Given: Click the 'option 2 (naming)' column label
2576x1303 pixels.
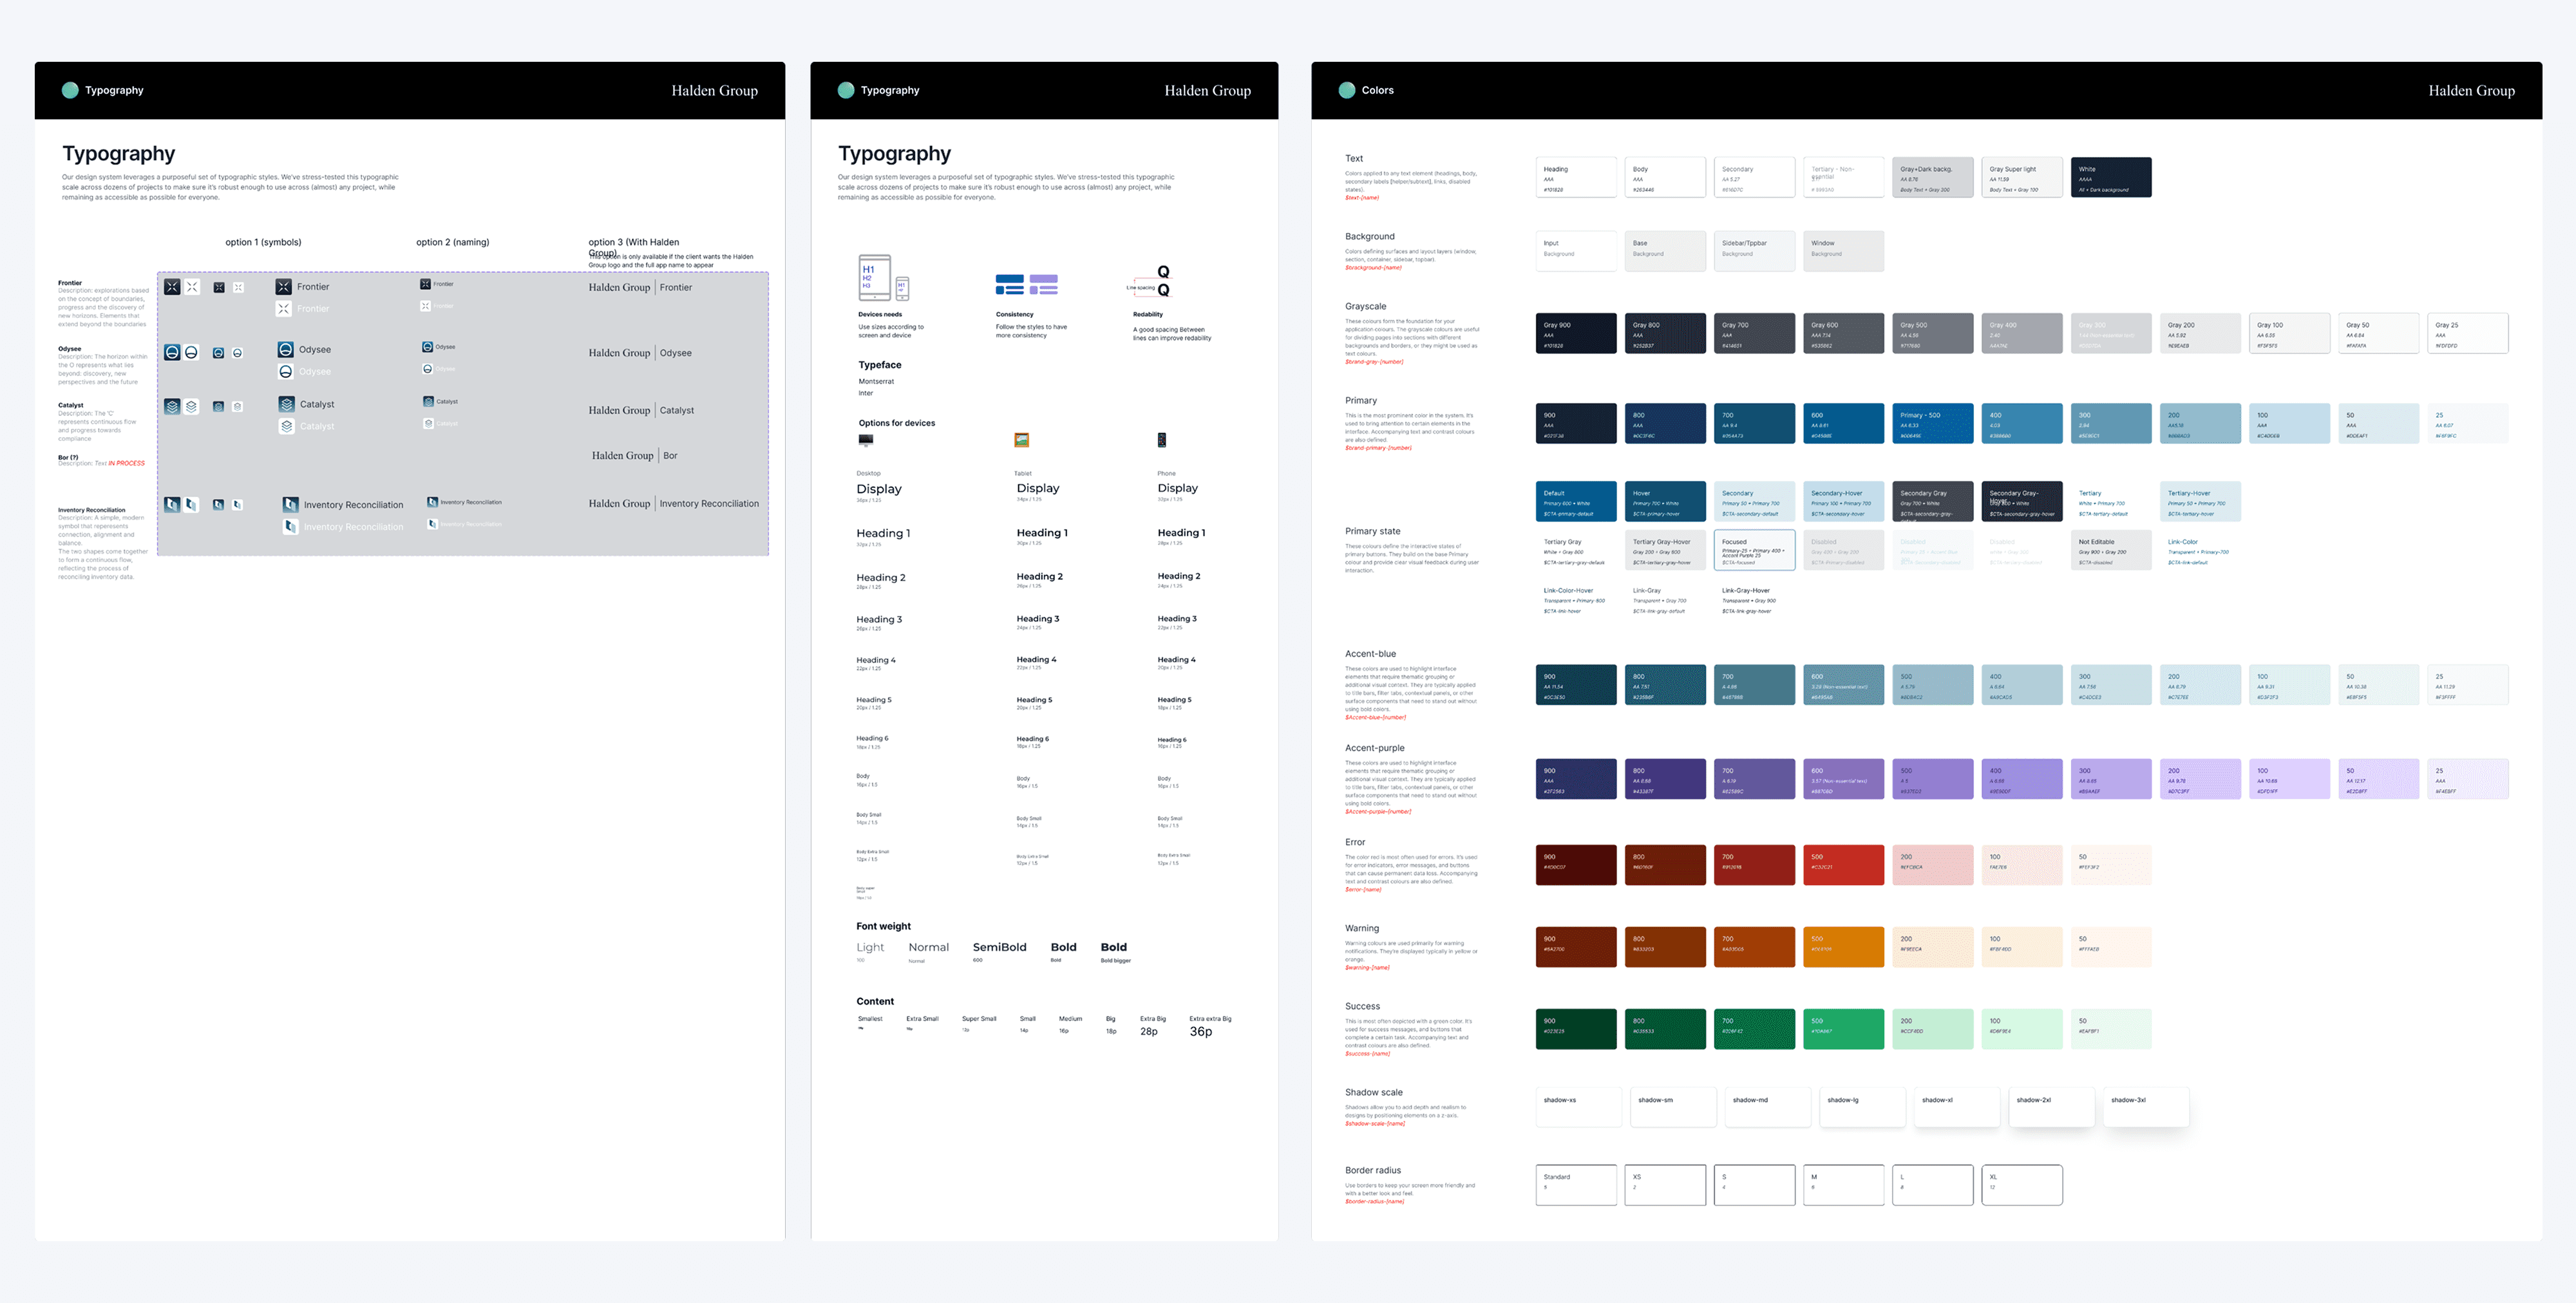Looking at the screenshot, I should tap(453, 242).
